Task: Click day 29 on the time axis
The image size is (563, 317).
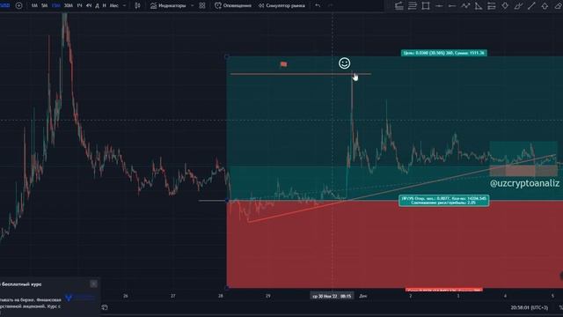Action: [x=267, y=296]
